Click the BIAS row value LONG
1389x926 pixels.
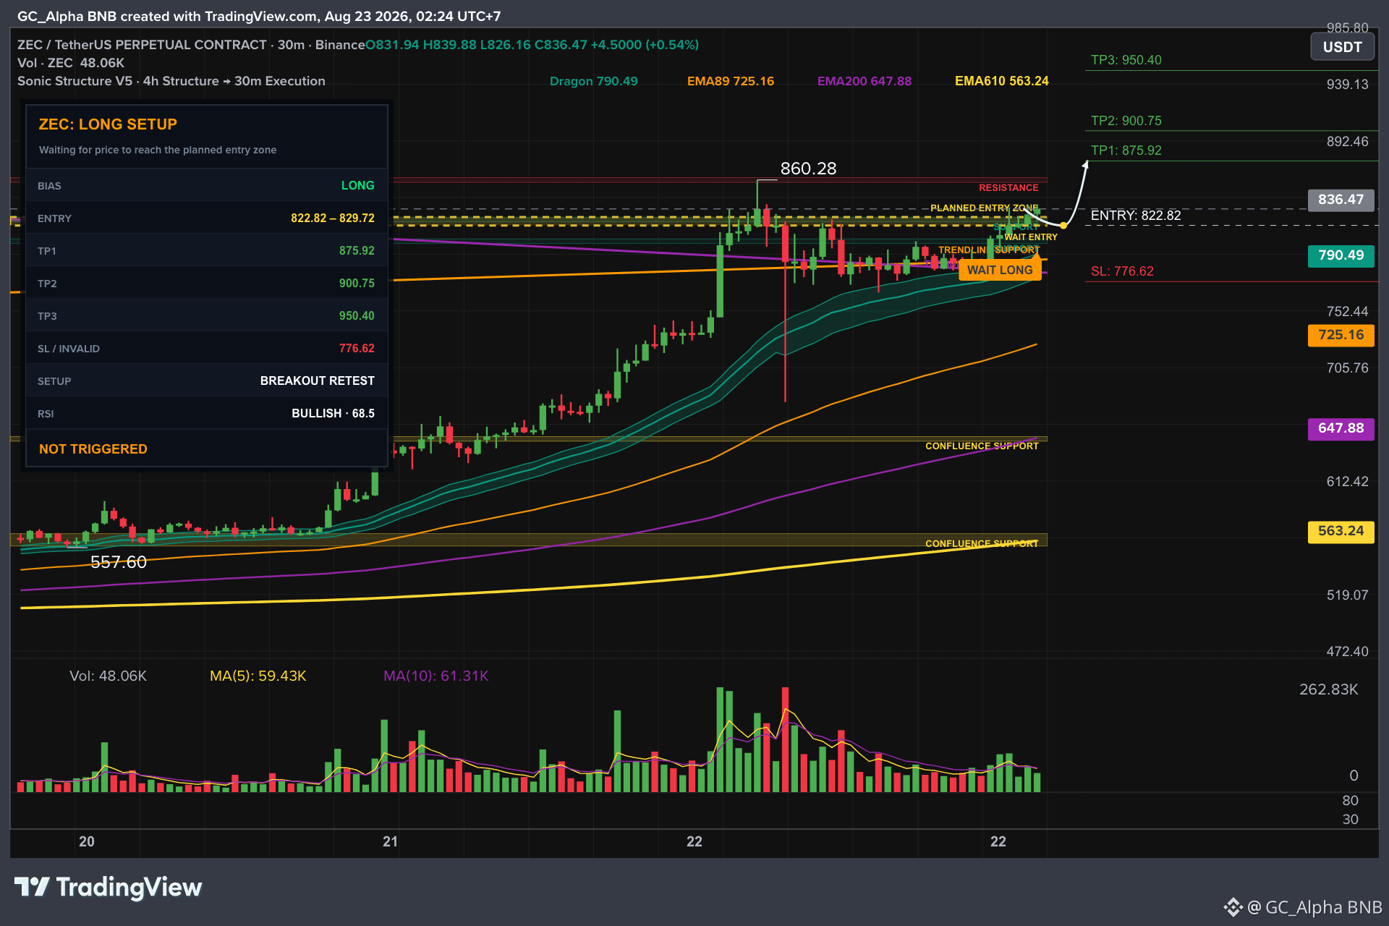357,186
